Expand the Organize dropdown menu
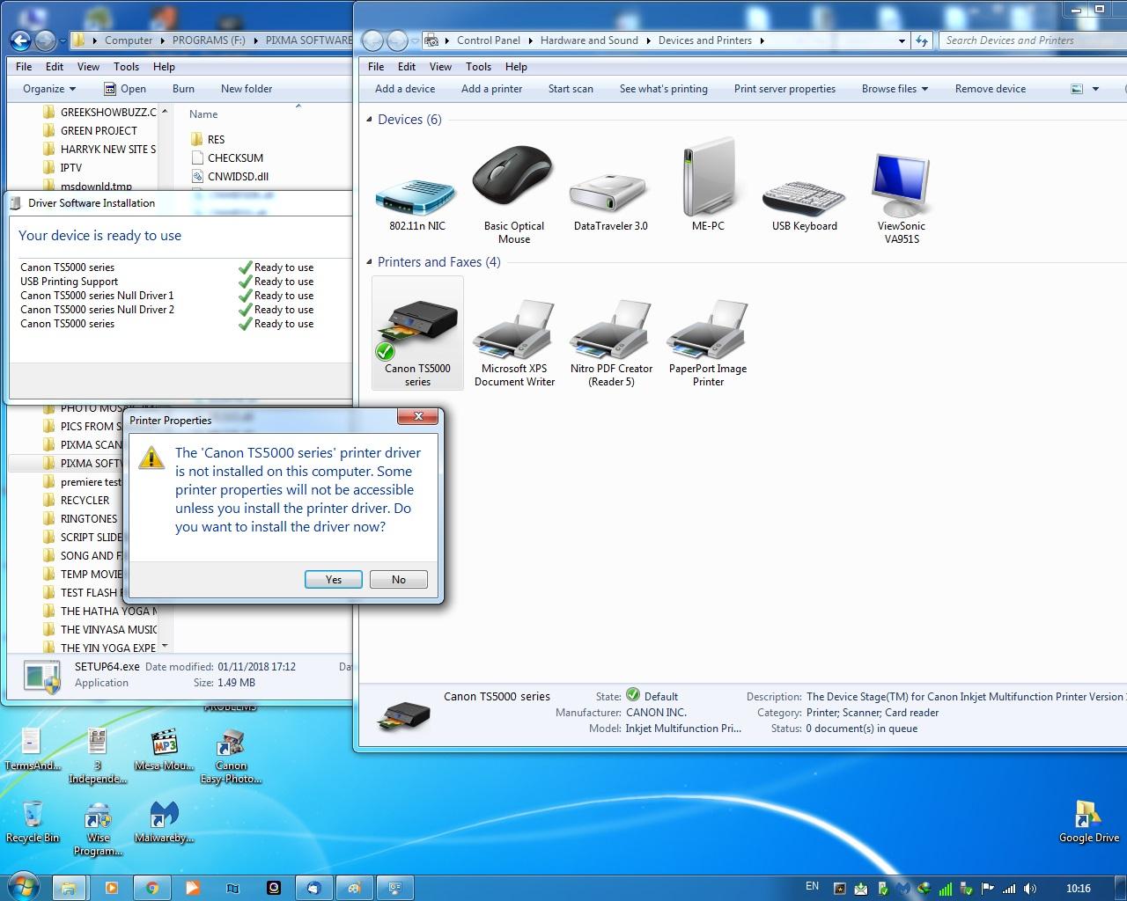The image size is (1127, 901). [49, 89]
